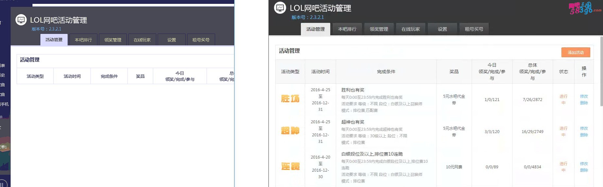Image resolution: width=603 pixels, height=187 pixels.
Task: Click 完成条件 column header in left window
Action: click(x=109, y=76)
